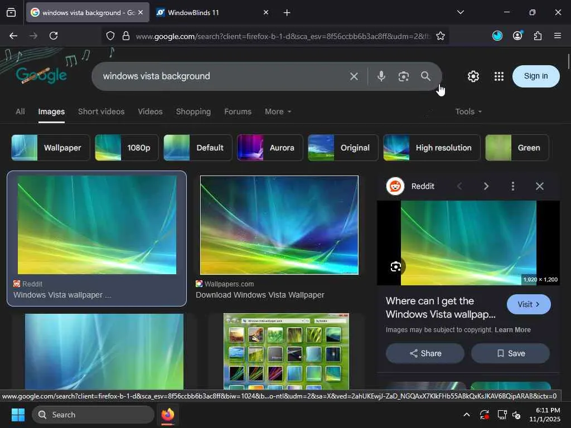Share the previewed image
The width and height of the screenshot is (571, 428).
tap(425, 353)
